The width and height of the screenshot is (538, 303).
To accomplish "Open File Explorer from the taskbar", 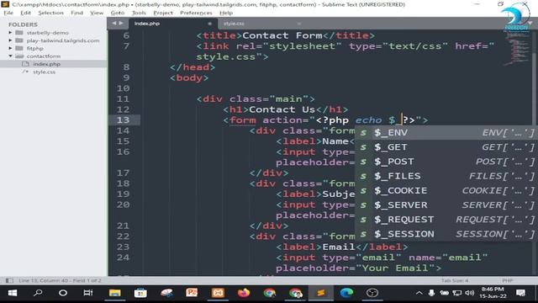I will (x=114, y=293).
